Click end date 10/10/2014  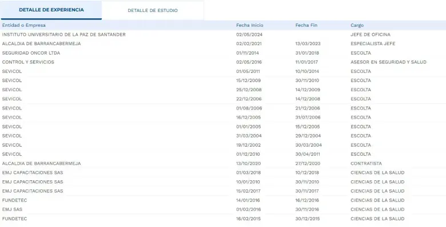tap(307, 71)
